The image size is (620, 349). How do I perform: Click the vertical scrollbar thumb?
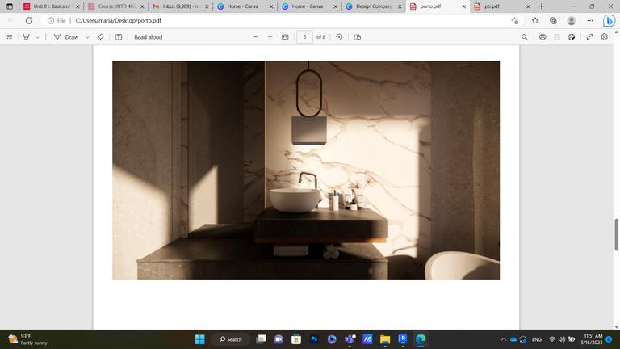tap(616, 234)
